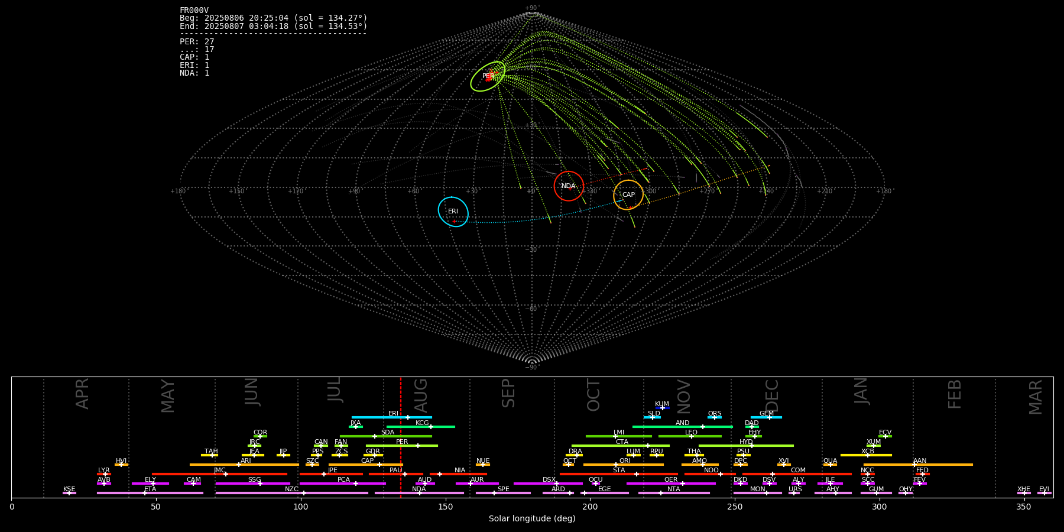
Task: Click the KUM shower label in timeline
Action: click(662, 404)
